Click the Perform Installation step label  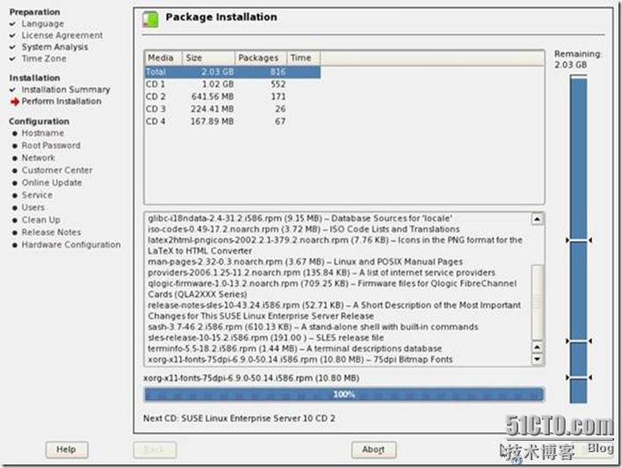click(x=61, y=101)
